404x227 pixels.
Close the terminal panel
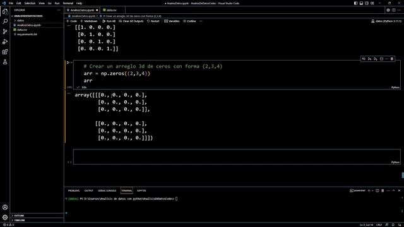399,190
